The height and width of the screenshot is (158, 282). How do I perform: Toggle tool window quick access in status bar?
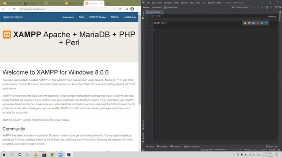143,150
